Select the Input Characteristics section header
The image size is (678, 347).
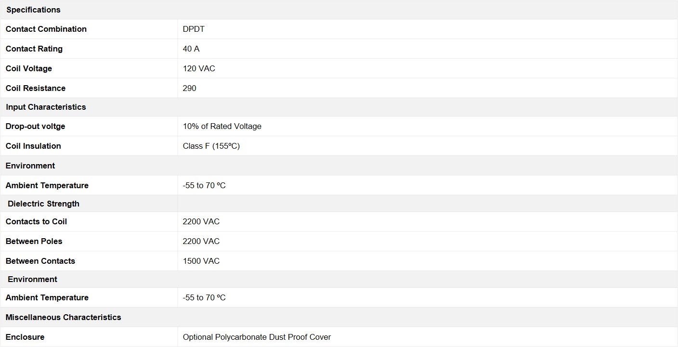pos(46,107)
